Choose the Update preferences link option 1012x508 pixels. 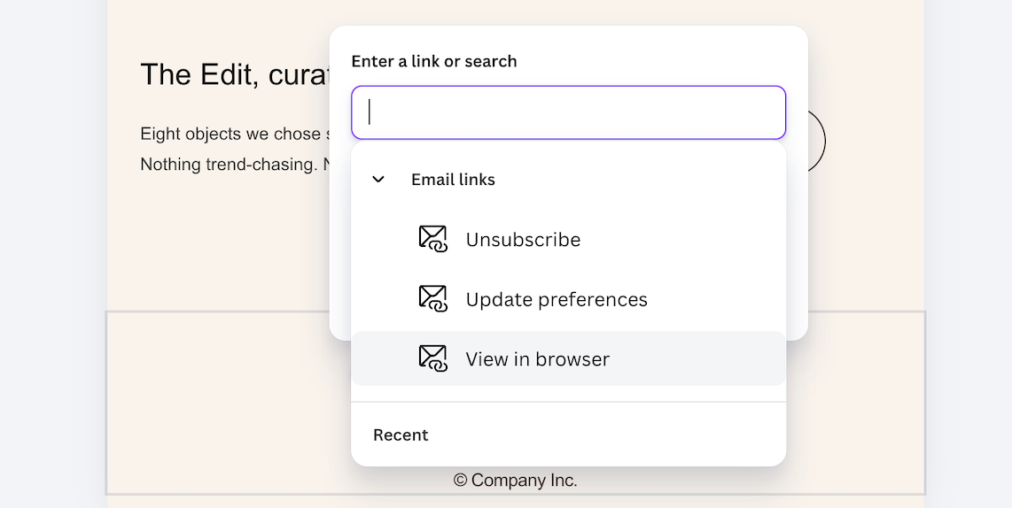click(x=557, y=300)
